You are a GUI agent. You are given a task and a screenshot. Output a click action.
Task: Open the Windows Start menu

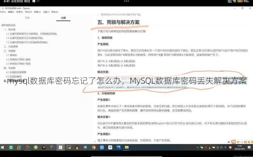pos(2,147)
